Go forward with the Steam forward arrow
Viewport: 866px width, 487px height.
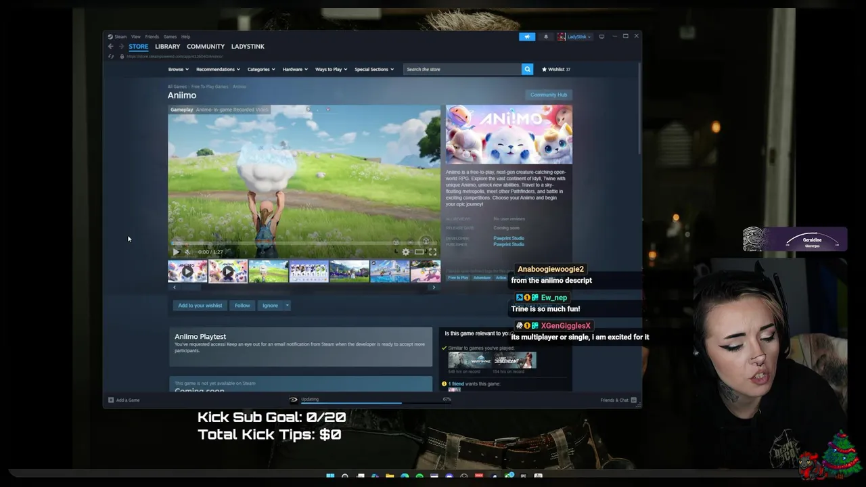click(121, 46)
